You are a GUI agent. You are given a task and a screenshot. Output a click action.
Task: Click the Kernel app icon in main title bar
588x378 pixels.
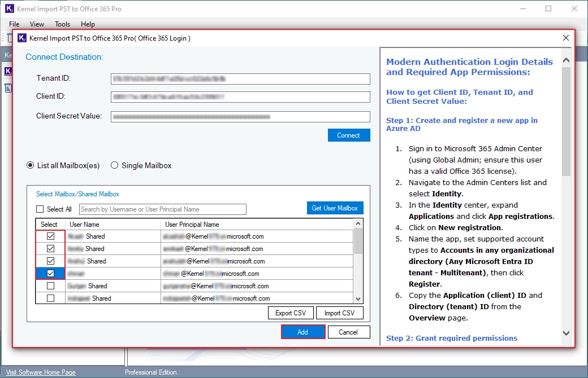coord(10,8)
